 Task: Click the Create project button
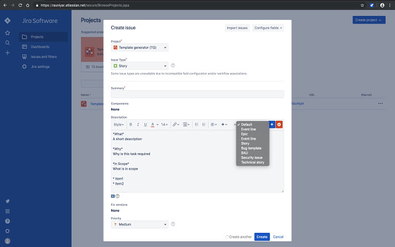pos(369,20)
